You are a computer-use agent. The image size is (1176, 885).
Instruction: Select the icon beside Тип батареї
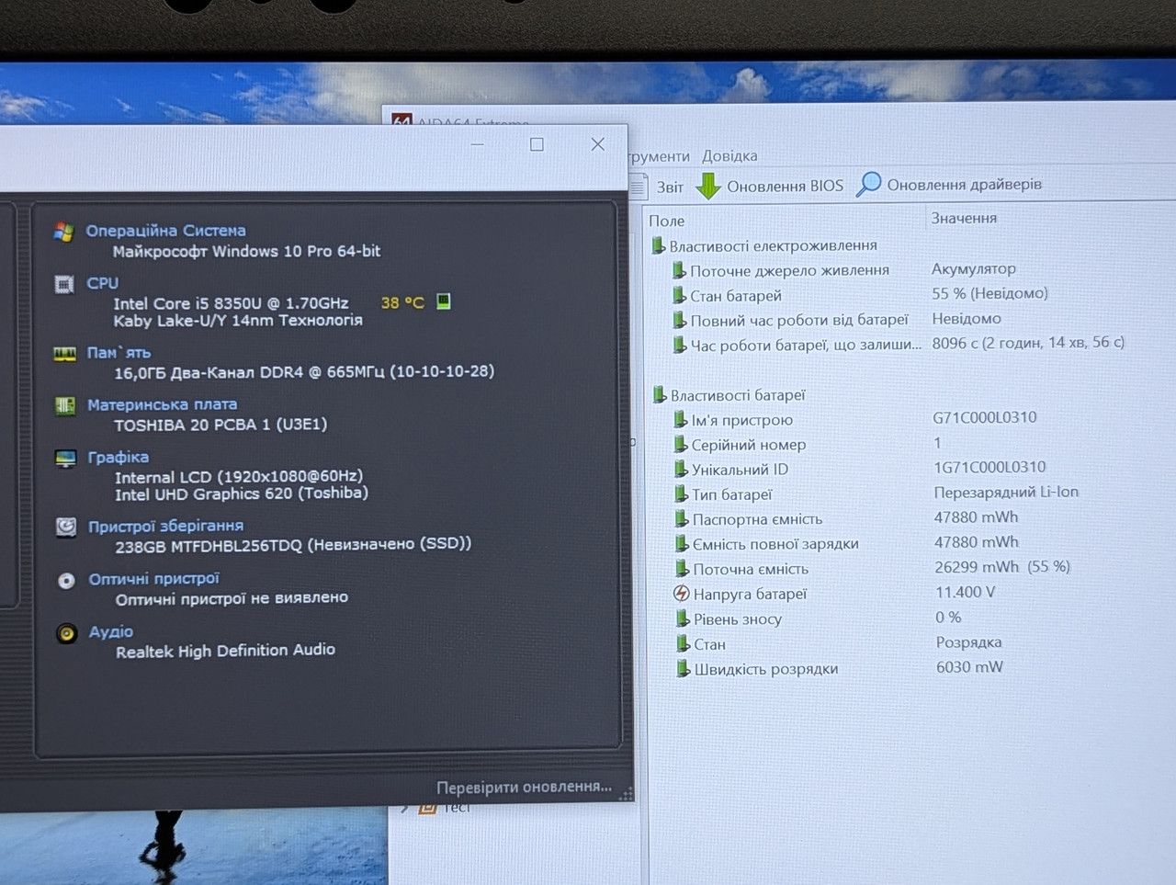point(681,494)
